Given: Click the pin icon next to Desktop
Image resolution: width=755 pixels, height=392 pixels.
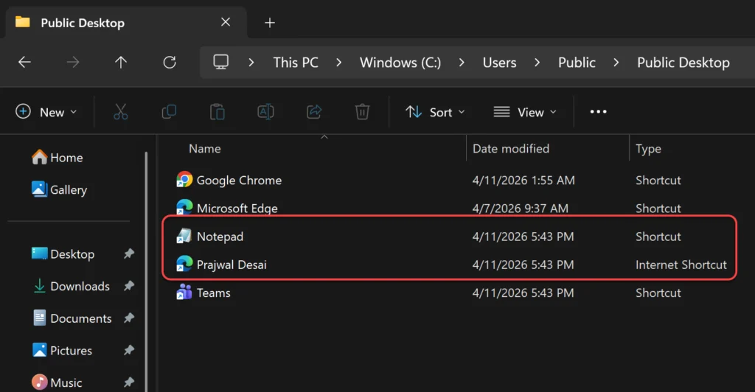Looking at the screenshot, I should pos(128,253).
